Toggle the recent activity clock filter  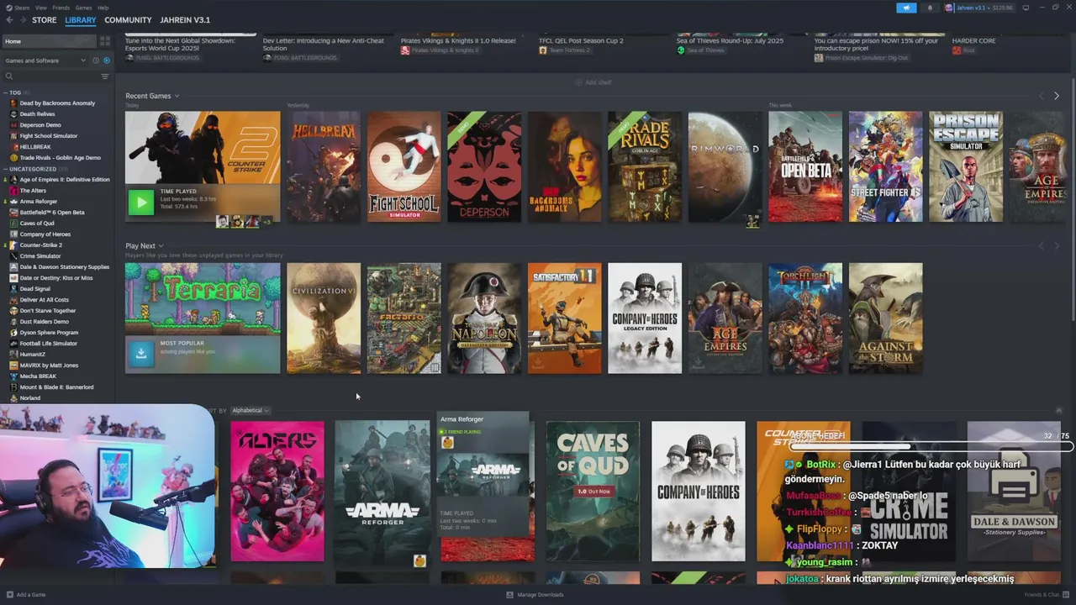(x=96, y=60)
